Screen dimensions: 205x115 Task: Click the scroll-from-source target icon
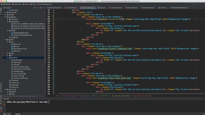coord(35,8)
